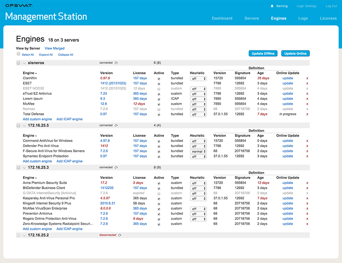Remove the ESET NOD32 engine
Viewport: 342px width, 263px height.
(307, 89)
